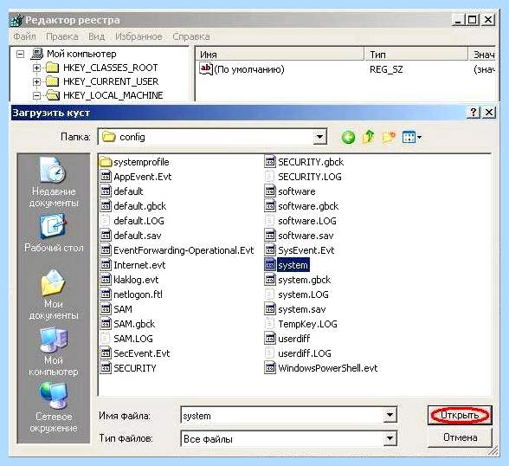Create a new folder icon

(388, 137)
